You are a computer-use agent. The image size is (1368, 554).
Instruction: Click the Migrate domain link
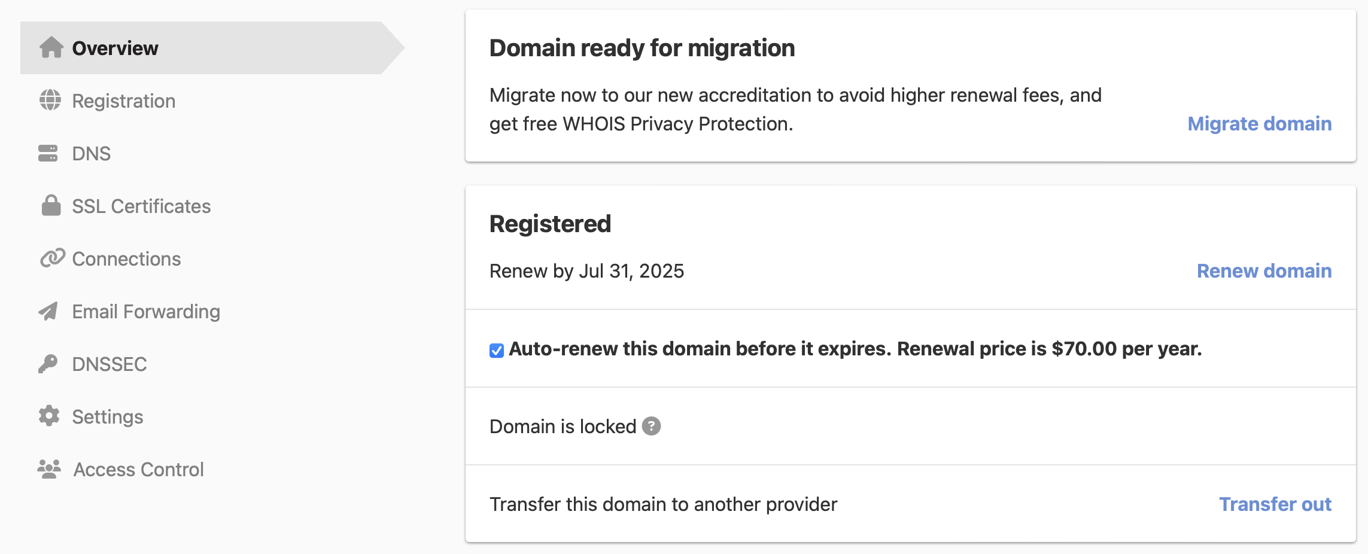(1259, 124)
